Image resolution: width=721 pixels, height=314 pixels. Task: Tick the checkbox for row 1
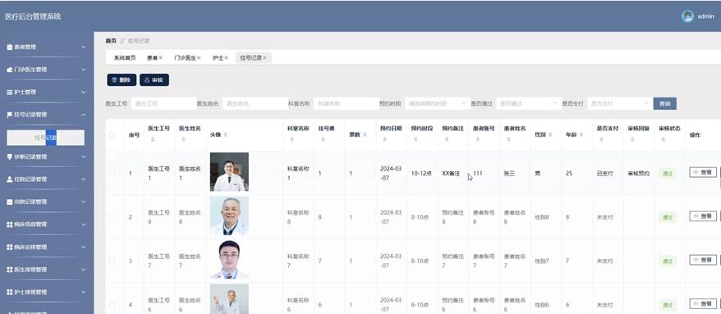click(x=113, y=173)
